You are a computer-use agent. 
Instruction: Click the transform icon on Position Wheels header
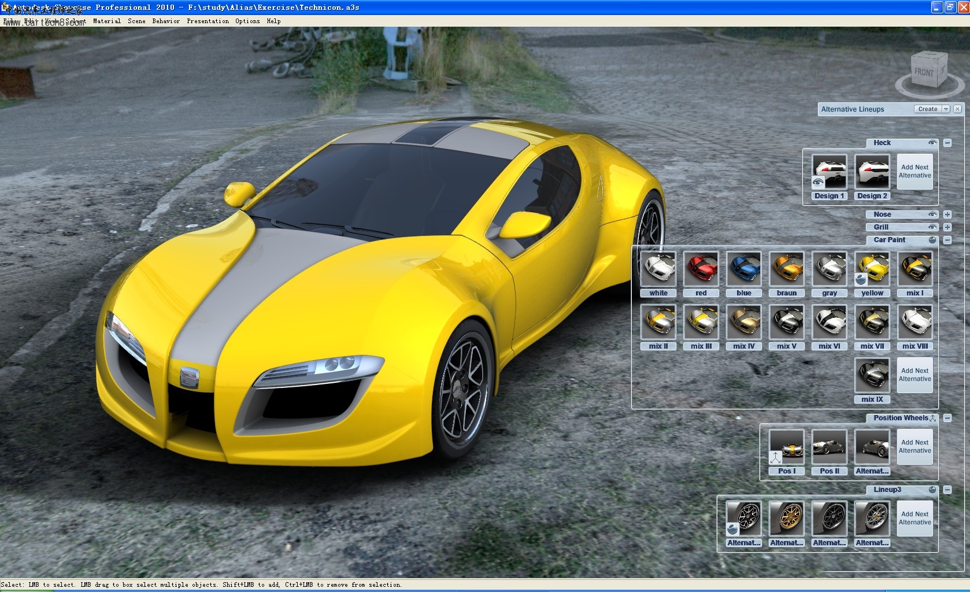click(932, 418)
